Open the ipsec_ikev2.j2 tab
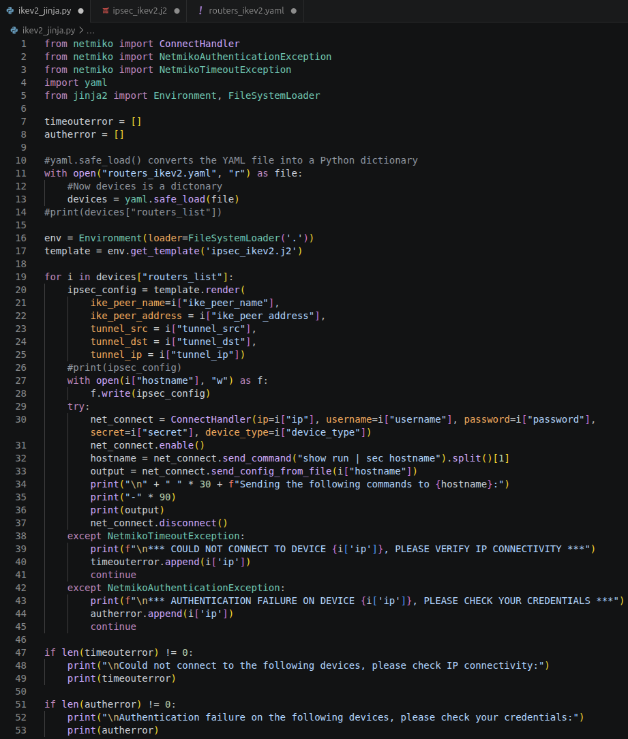This screenshot has width=628, height=739. point(140,11)
